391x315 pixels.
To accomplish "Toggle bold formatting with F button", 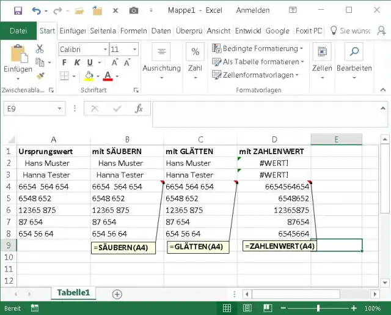I will pos(64,62).
